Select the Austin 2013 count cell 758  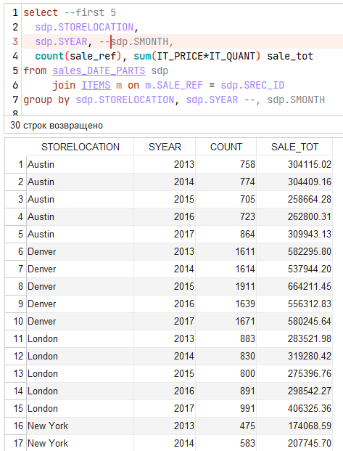click(226, 165)
